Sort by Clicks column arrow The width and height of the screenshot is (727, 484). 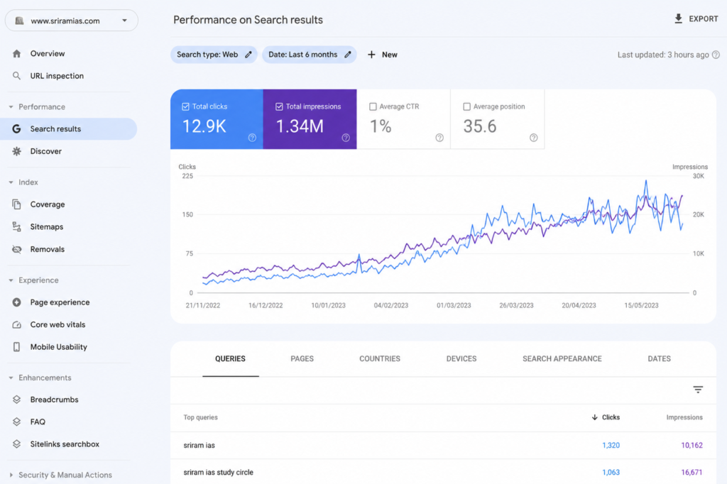[x=594, y=417]
